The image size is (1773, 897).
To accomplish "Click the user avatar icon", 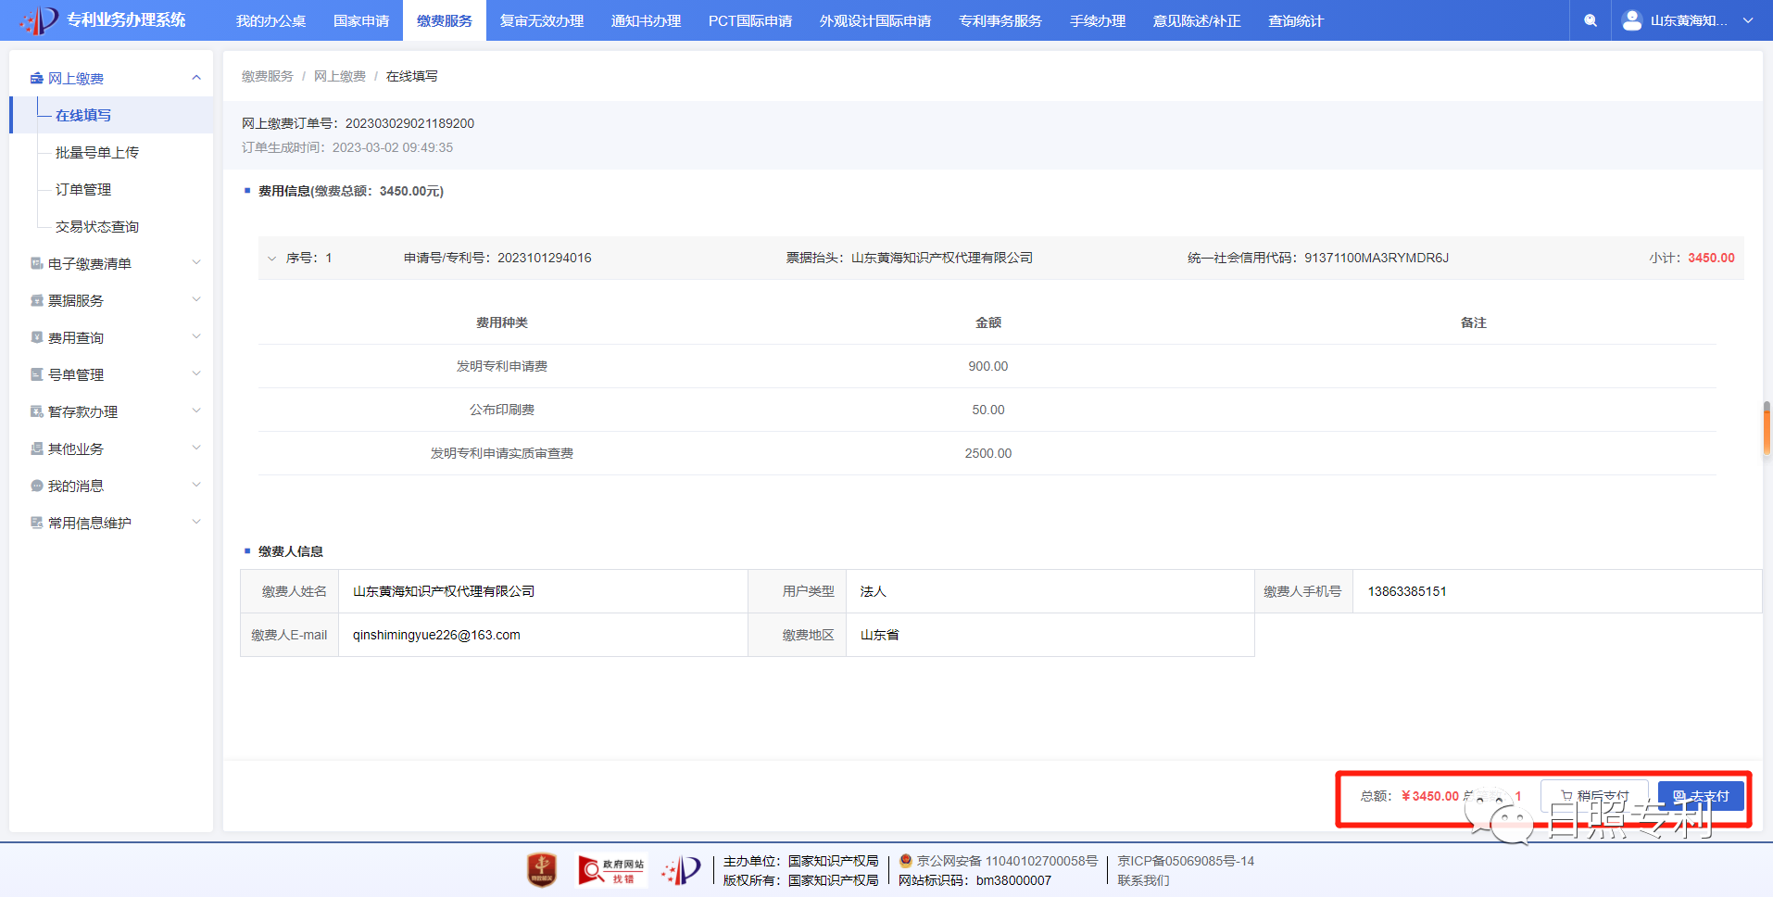I will pos(1632,20).
